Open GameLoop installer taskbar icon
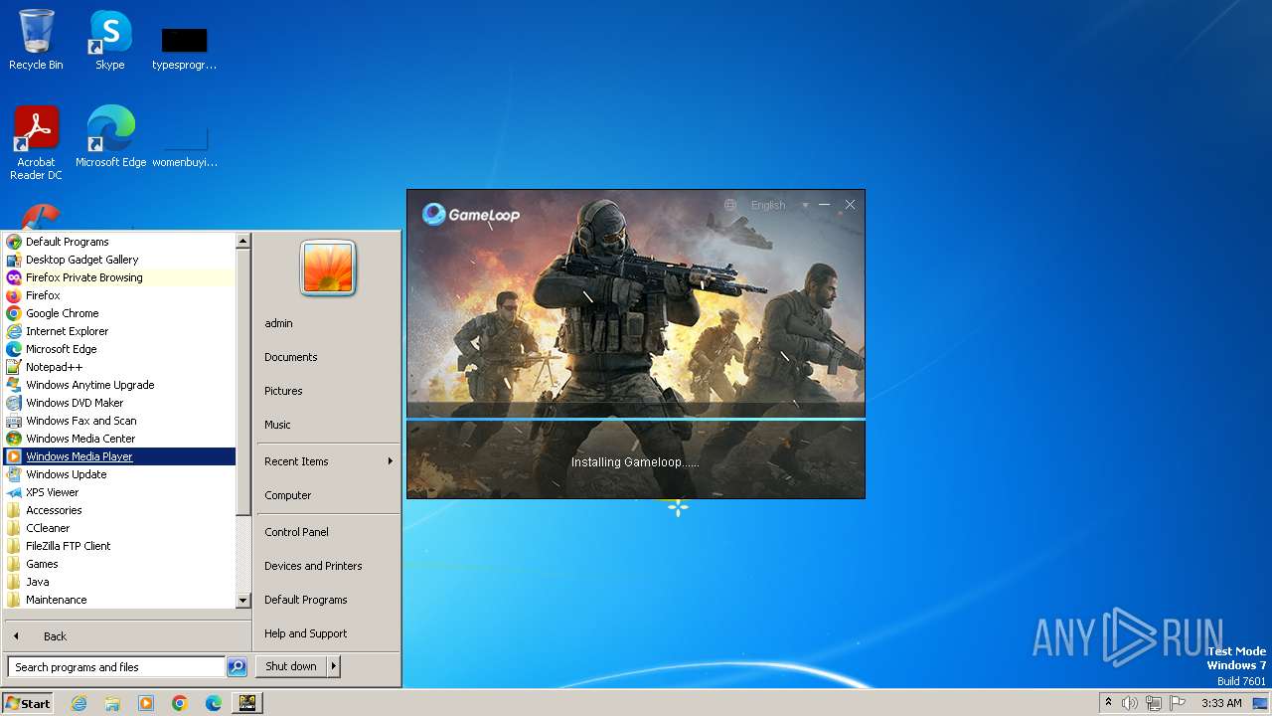This screenshot has width=1272, height=716. click(x=247, y=703)
